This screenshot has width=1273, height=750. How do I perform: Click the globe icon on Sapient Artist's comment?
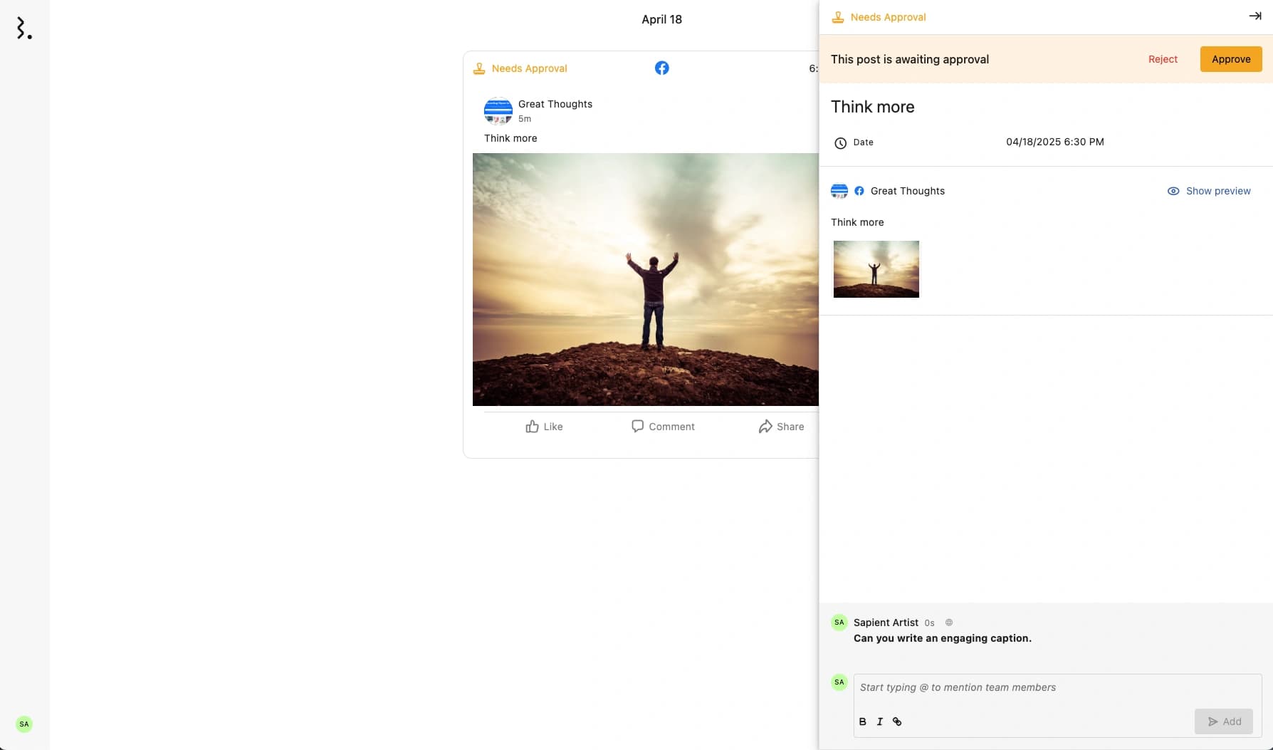coord(948,622)
